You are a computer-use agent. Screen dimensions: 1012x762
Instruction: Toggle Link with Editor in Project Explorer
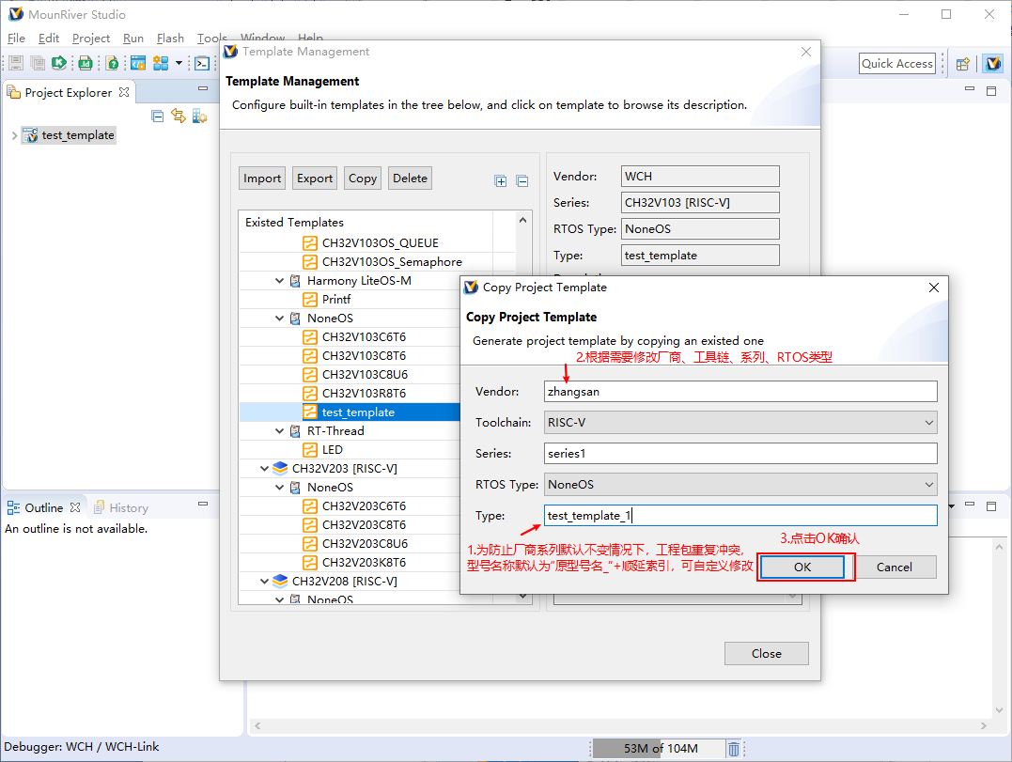coord(179,117)
